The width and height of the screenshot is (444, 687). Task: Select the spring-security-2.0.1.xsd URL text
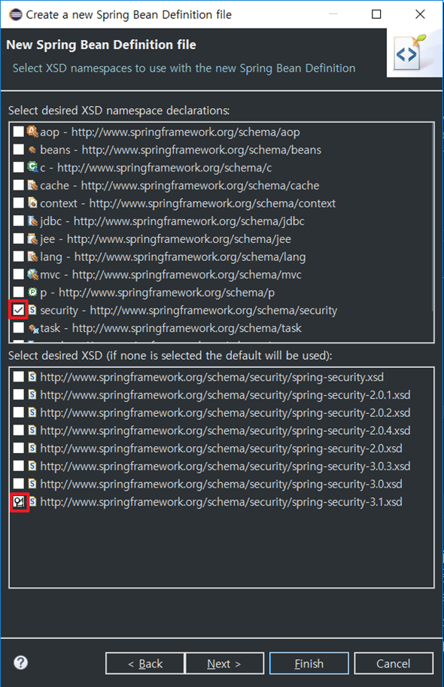point(225,395)
